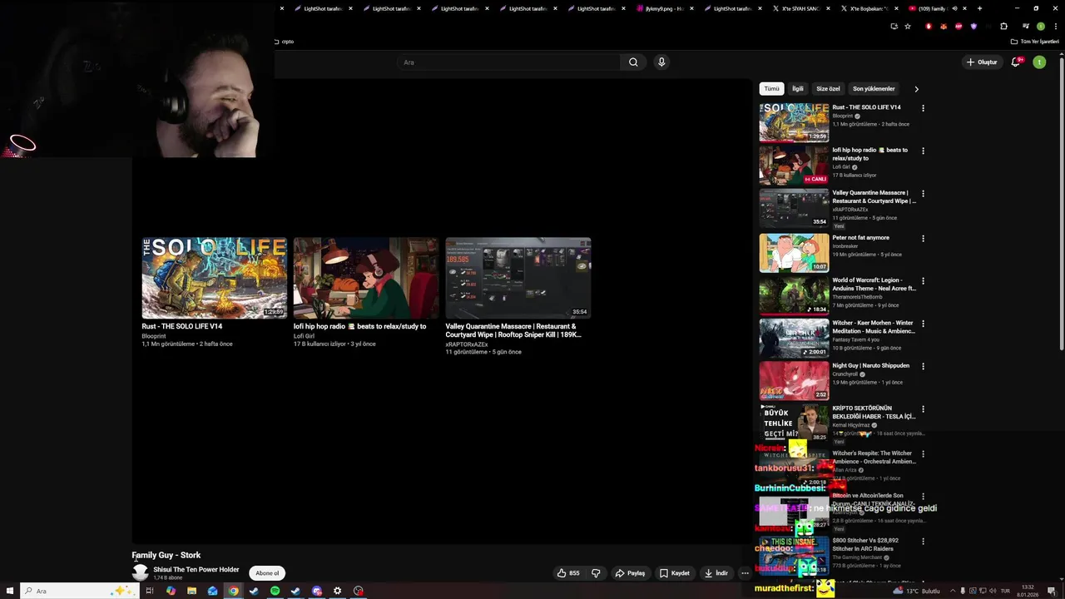Click the TUR keyboard language indicator

coord(1005,591)
